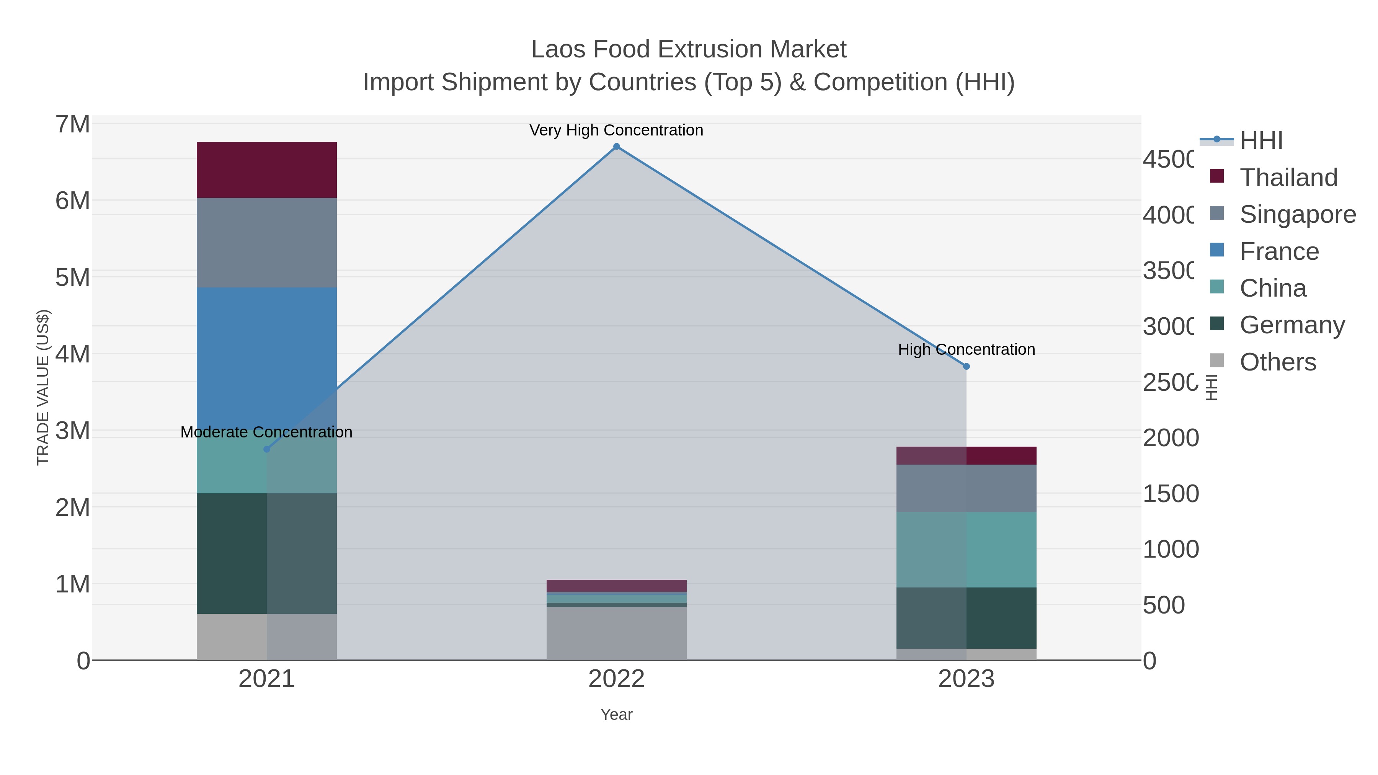
Task: Click the 2022 Thailand bar segment
Action: 616,586
